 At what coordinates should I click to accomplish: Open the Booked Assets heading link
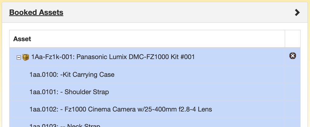[36, 12]
